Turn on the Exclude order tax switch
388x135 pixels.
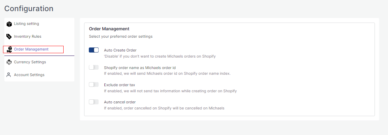pyautogui.click(x=94, y=85)
